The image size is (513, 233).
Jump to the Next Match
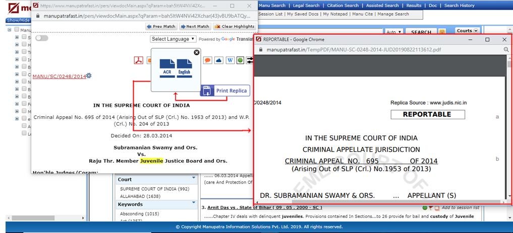click(x=194, y=26)
